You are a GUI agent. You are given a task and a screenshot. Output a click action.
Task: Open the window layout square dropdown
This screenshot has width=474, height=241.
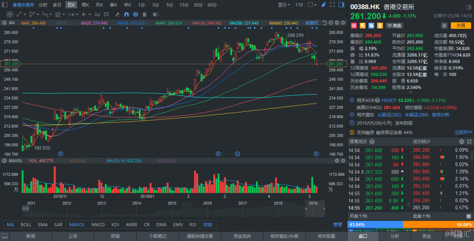[312, 5]
